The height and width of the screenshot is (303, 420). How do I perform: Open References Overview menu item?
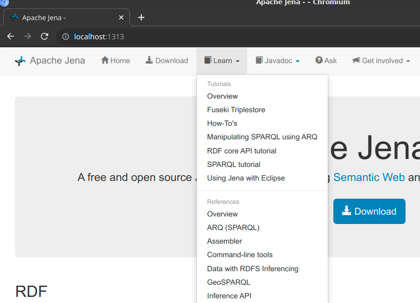point(262,214)
